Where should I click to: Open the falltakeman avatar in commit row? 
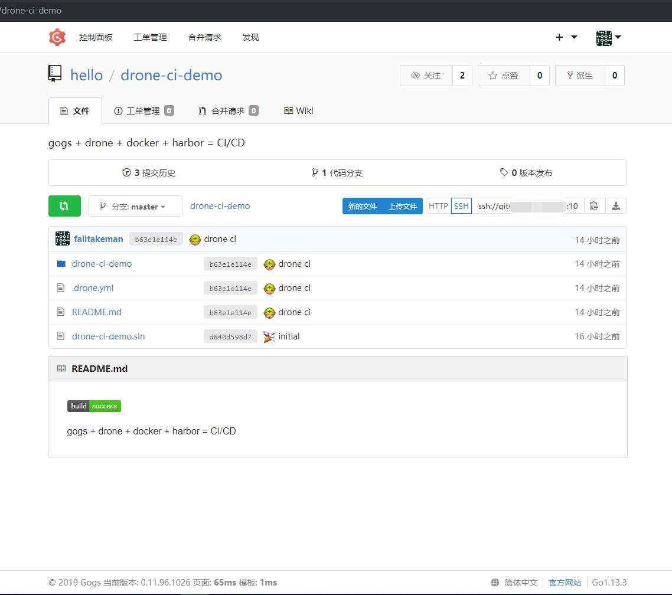coord(63,238)
